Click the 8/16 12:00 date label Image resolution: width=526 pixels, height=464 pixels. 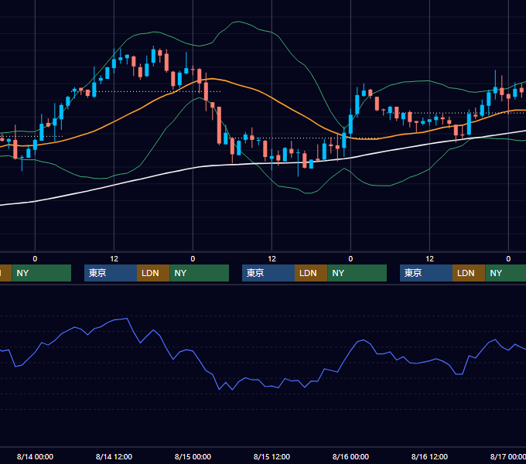click(x=429, y=456)
